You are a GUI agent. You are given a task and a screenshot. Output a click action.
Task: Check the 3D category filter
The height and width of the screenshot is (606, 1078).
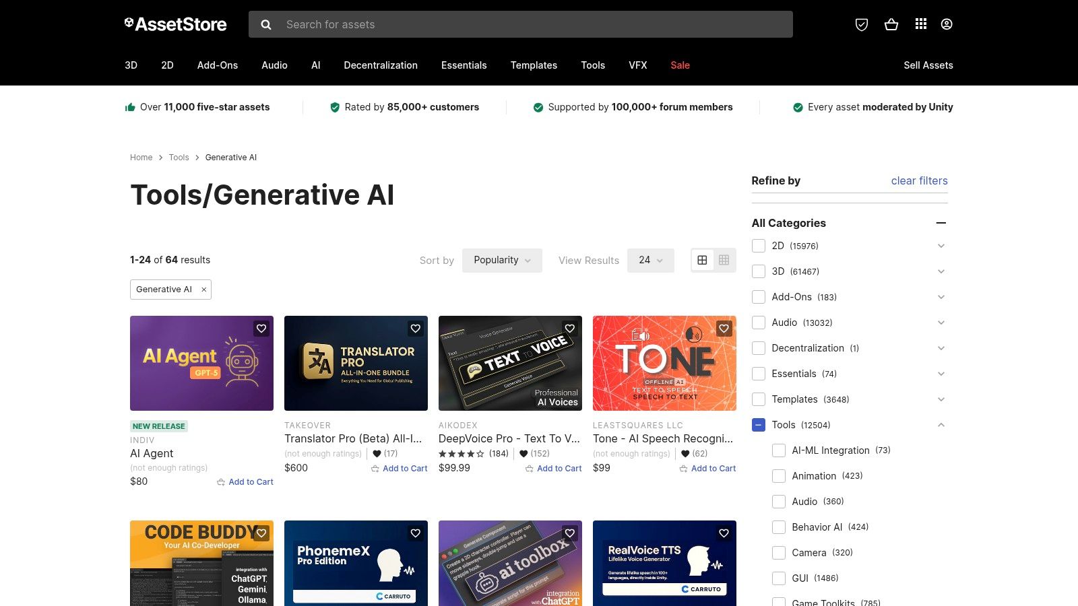pyautogui.click(x=759, y=271)
